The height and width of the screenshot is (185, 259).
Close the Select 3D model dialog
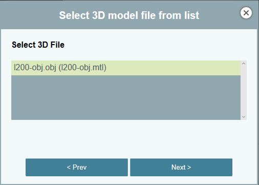pyautogui.click(x=246, y=13)
